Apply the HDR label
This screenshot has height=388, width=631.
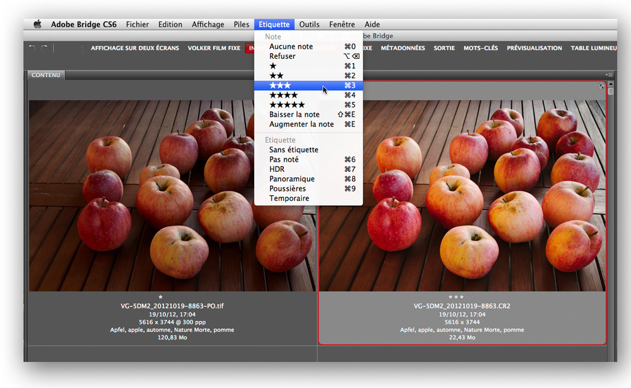tap(309, 169)
